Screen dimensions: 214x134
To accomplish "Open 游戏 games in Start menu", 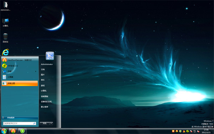I will pyautogui.click(x=43, y=86).
